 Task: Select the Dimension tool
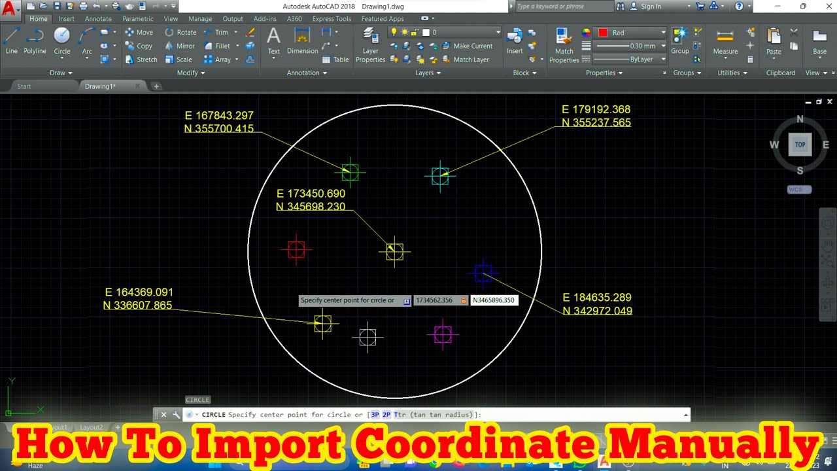[302, 41]
